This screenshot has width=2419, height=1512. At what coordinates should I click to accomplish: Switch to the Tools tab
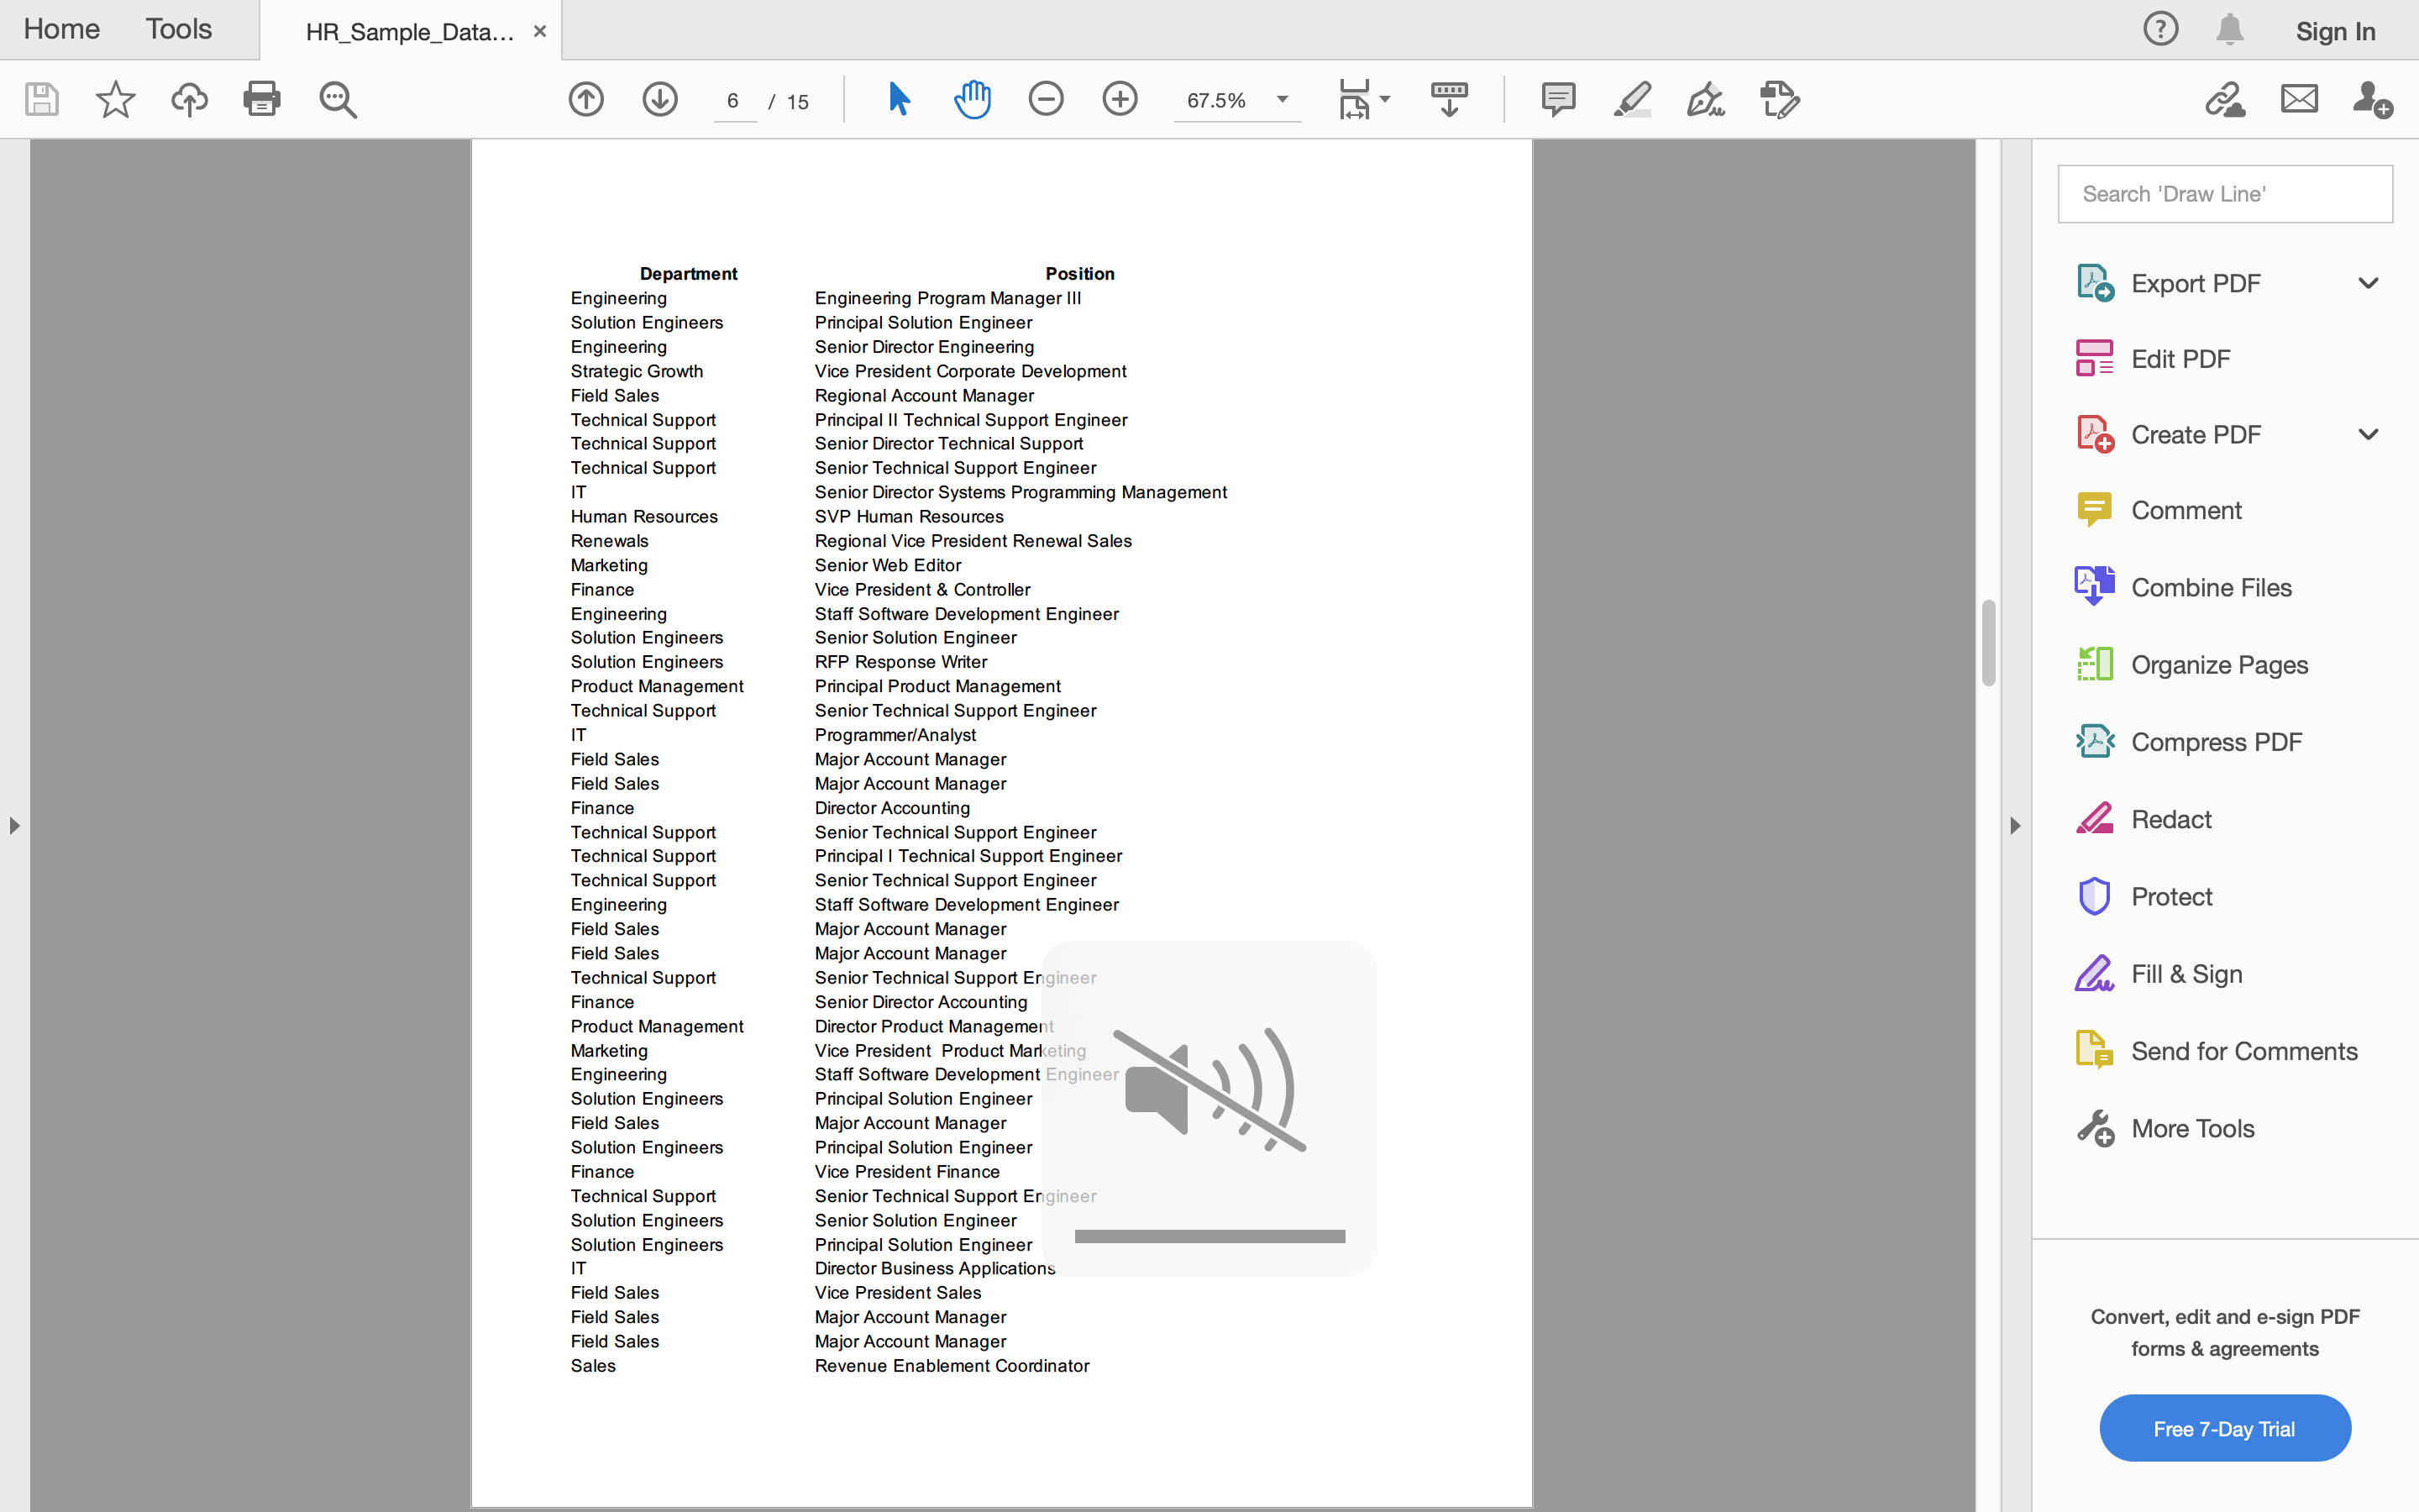(x=178, y=29)
